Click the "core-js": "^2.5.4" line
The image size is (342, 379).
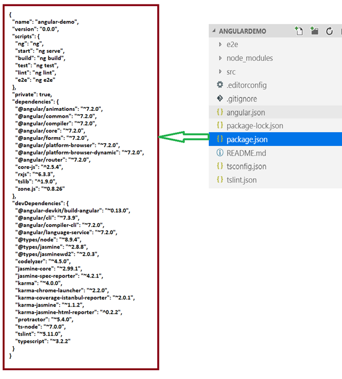39,167
